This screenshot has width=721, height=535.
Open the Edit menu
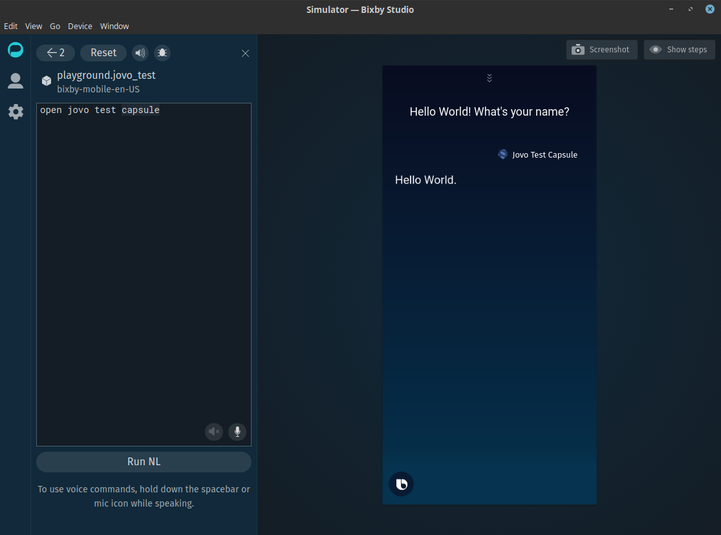click(x=10, y=26)
